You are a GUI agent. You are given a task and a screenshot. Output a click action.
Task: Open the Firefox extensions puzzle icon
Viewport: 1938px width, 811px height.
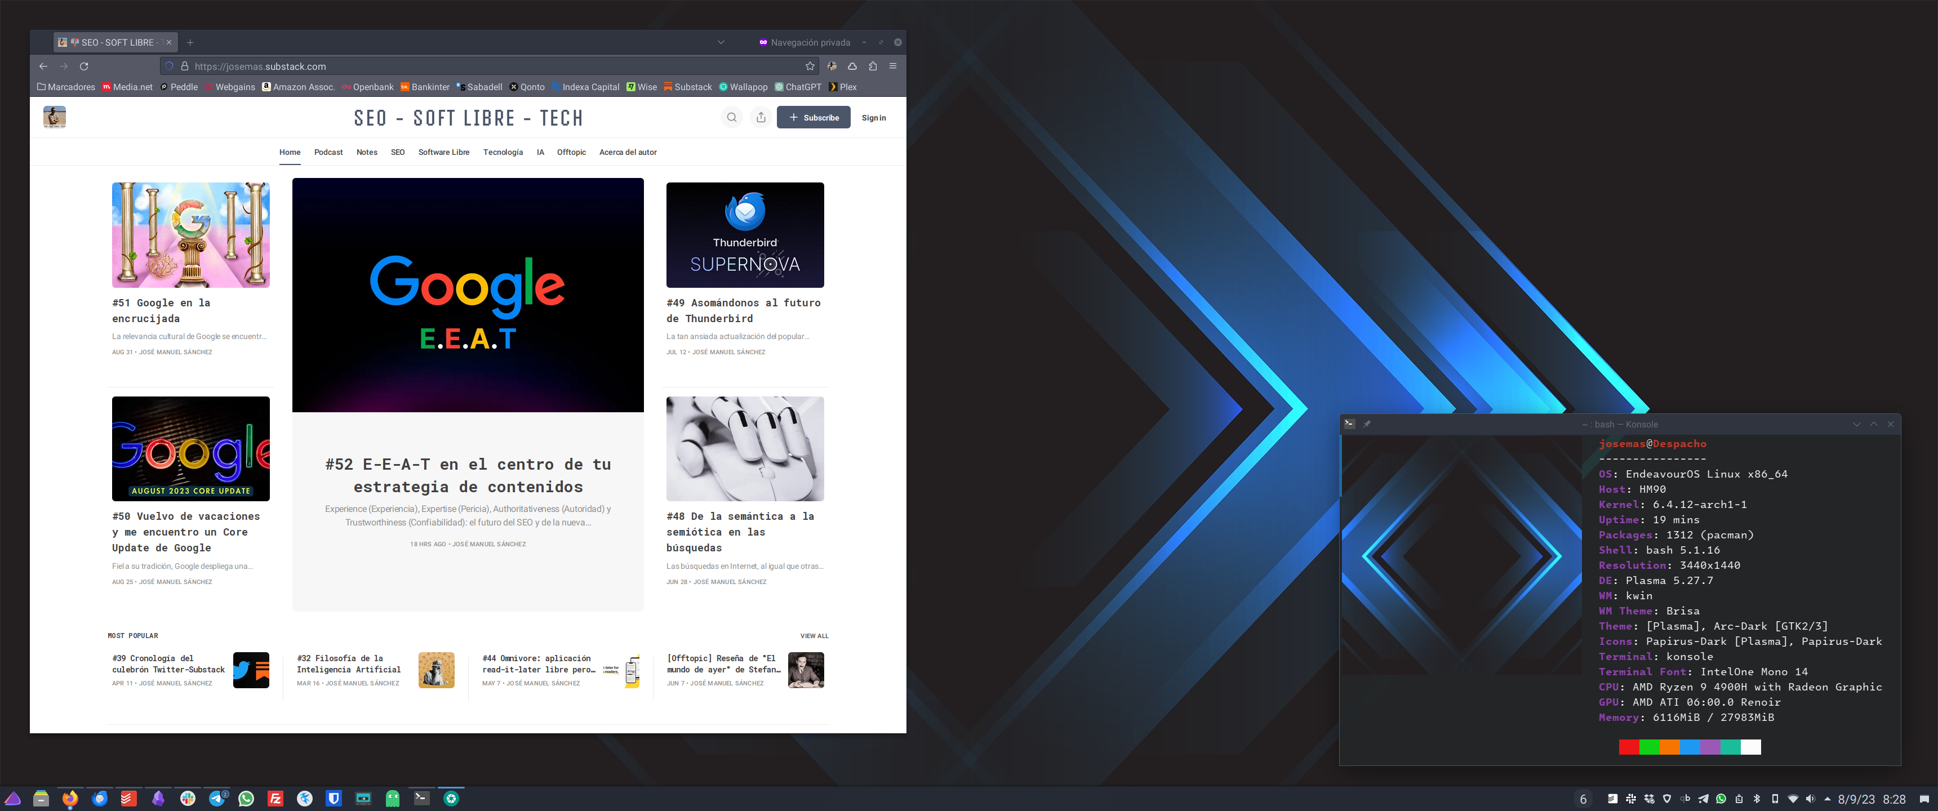pos(873,66)
